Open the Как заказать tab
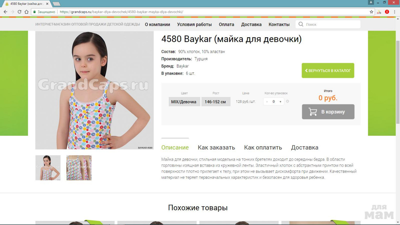 [x=216, y=147]
